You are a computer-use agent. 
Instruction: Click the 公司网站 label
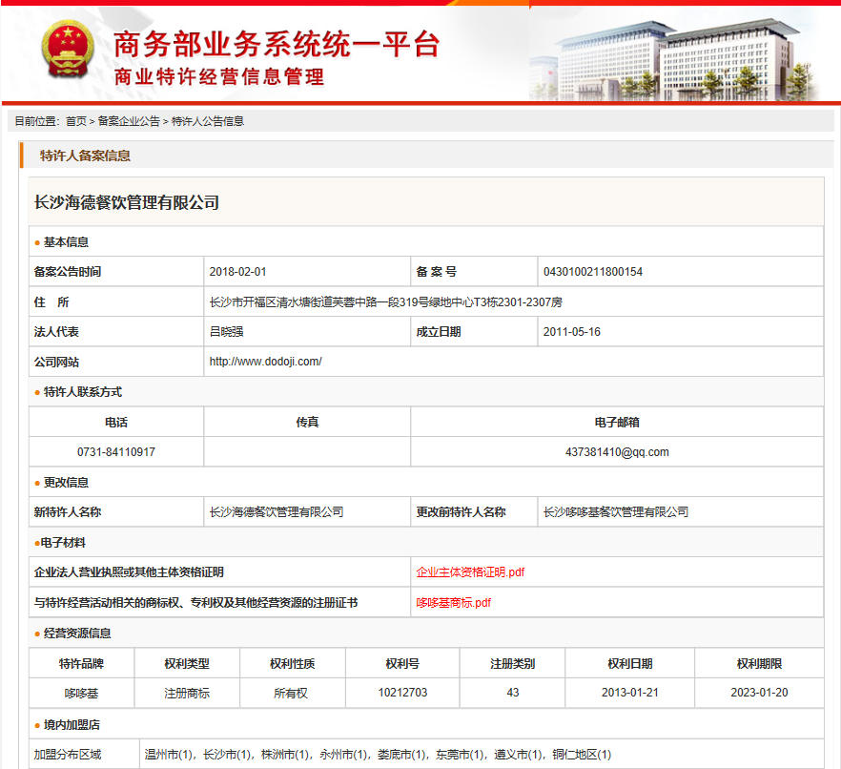click(56, 363)
